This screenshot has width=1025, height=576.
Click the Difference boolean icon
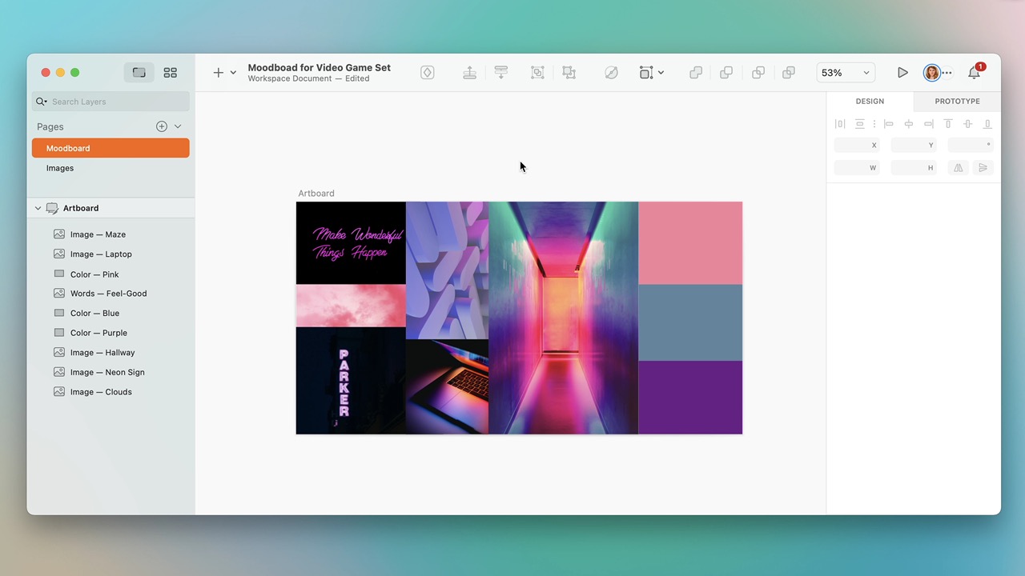pyautogui.click(x=789, y=73)
